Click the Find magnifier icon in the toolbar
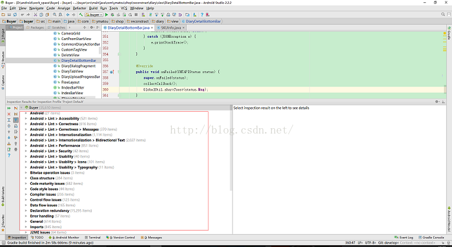The height and width of the screenshot is (247, 452). (x=55, y=15)
